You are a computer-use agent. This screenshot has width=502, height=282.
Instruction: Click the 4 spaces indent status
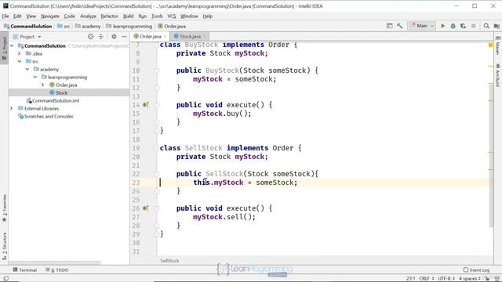tap(470, 279)
